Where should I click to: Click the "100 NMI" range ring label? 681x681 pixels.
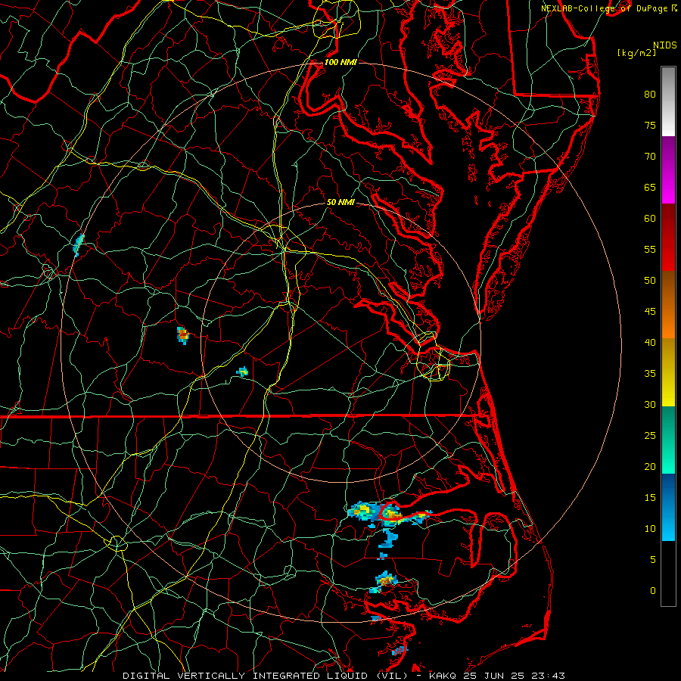340,62
